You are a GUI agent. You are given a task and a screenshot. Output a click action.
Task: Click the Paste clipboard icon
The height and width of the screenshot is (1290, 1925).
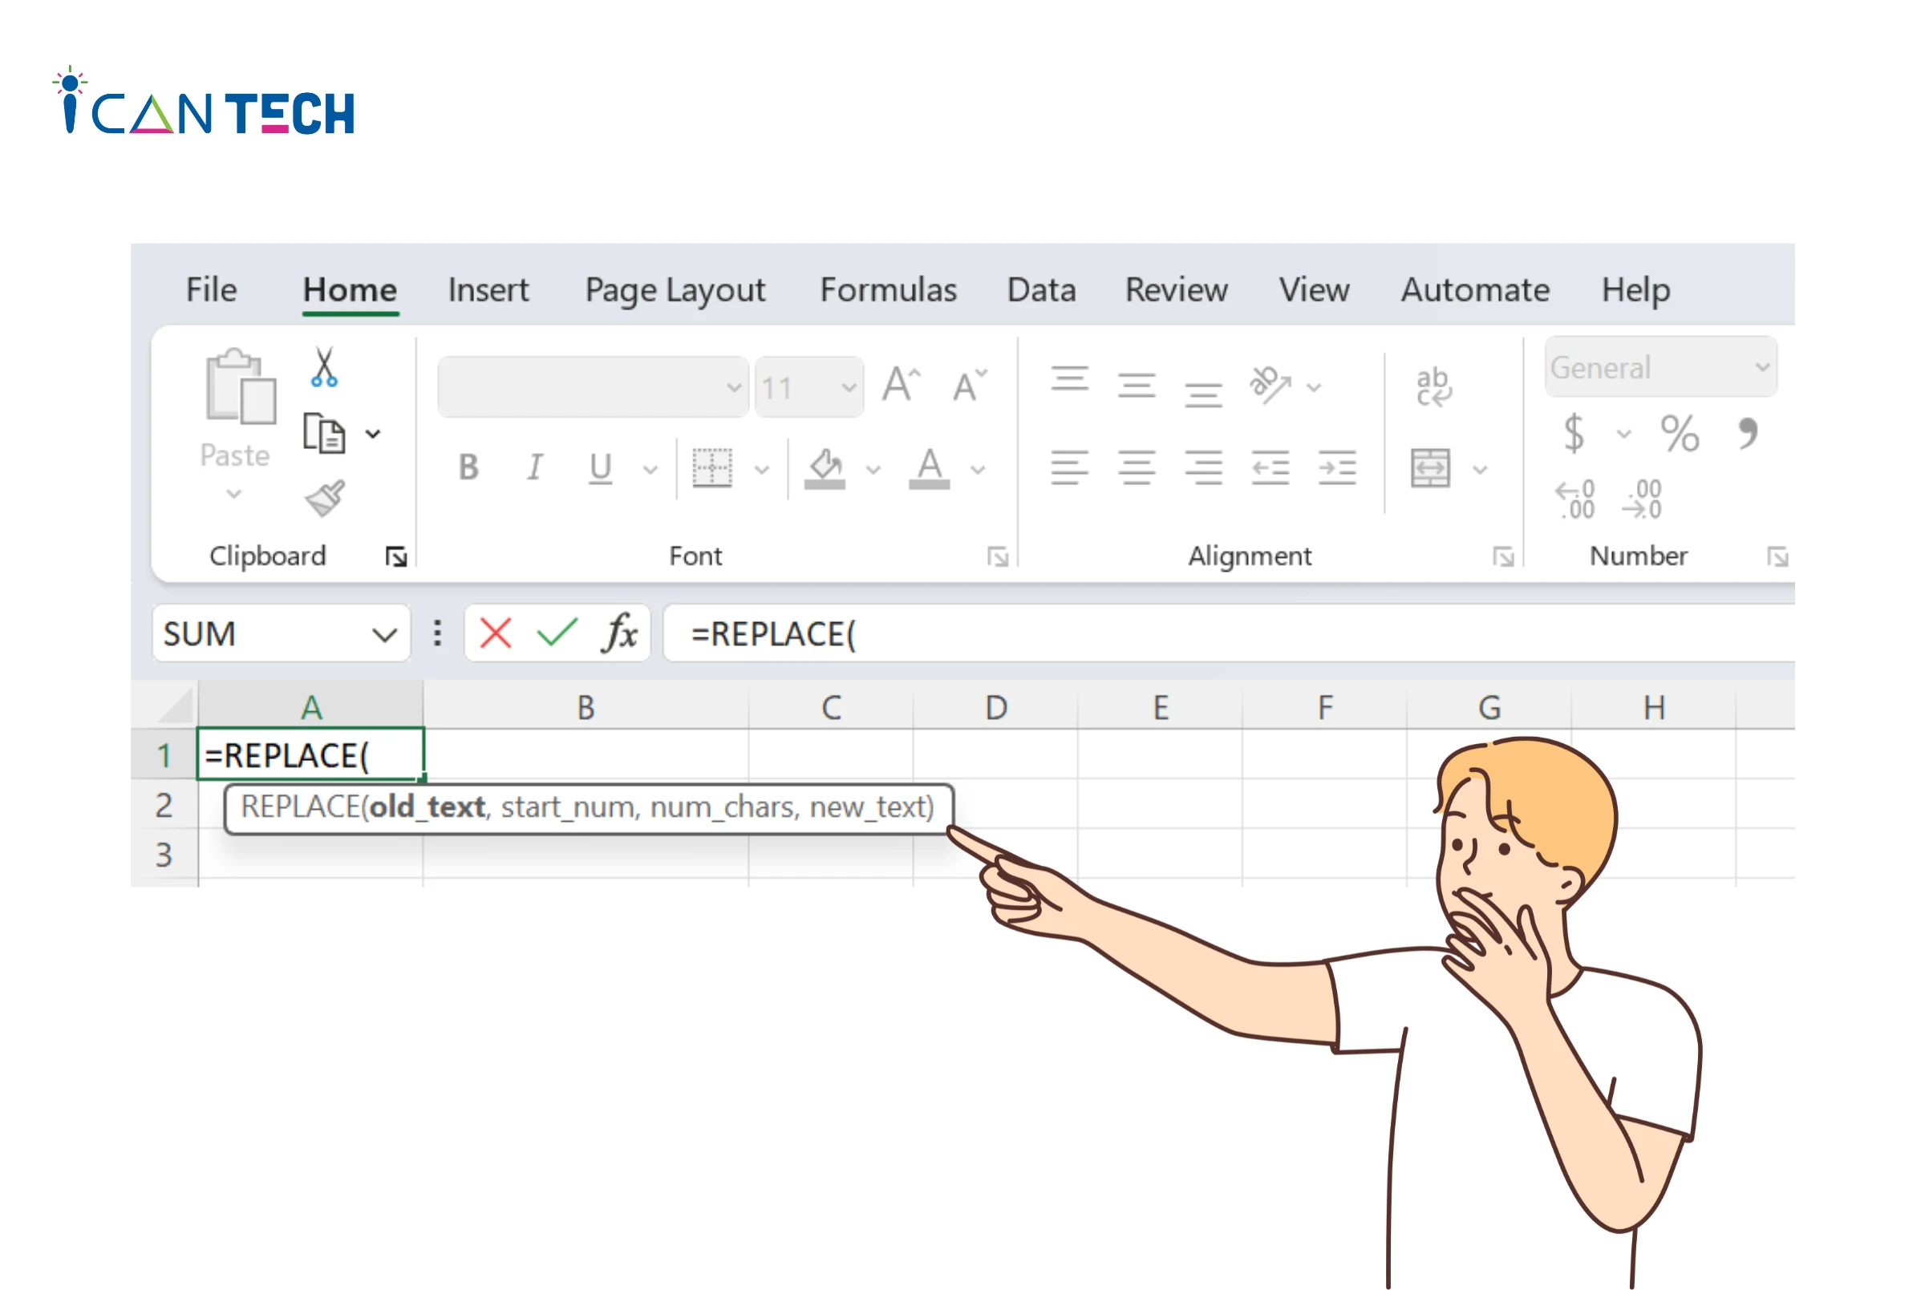click(241, 386)
